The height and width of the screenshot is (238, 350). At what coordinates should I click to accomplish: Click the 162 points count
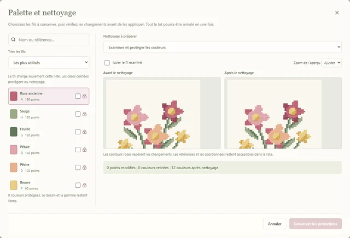(32, 117)
